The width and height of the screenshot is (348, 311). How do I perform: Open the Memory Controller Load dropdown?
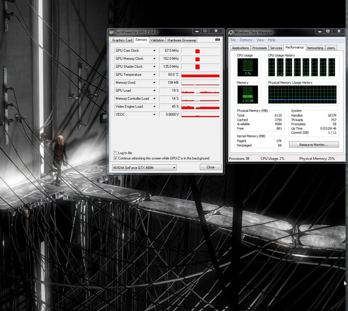[x=155, y=98]
